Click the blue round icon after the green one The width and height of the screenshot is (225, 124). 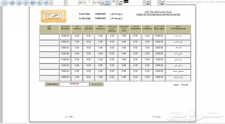(x=46, y=3)
